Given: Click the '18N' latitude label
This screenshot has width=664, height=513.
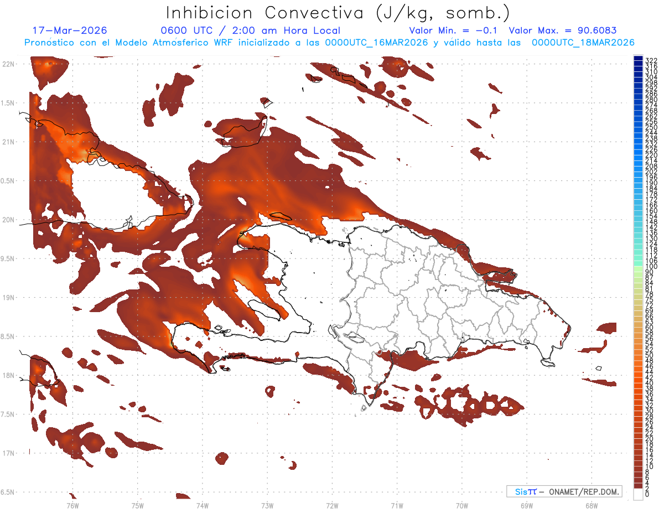Looking at the screenshot, I should click(7, 375).
